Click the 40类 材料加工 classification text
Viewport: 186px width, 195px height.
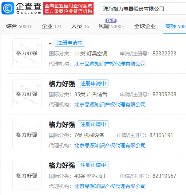pyautogui.click(x=91, y=176)
